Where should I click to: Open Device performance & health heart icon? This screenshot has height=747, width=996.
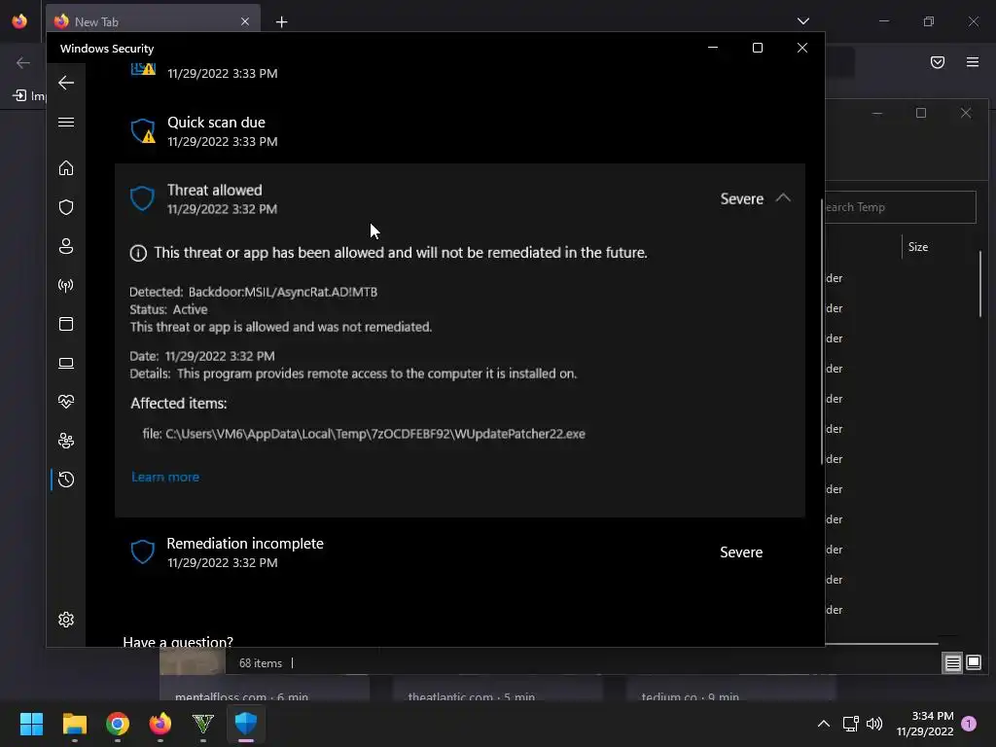[x=66, y=402]
